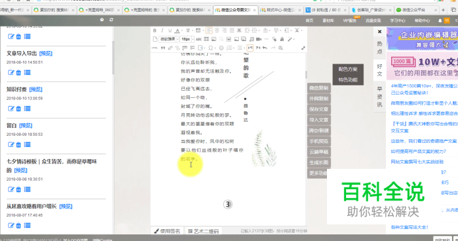This screenshot has height=241, width=458.
Task: Click the format painter brush icon
Action: [282, 39]
